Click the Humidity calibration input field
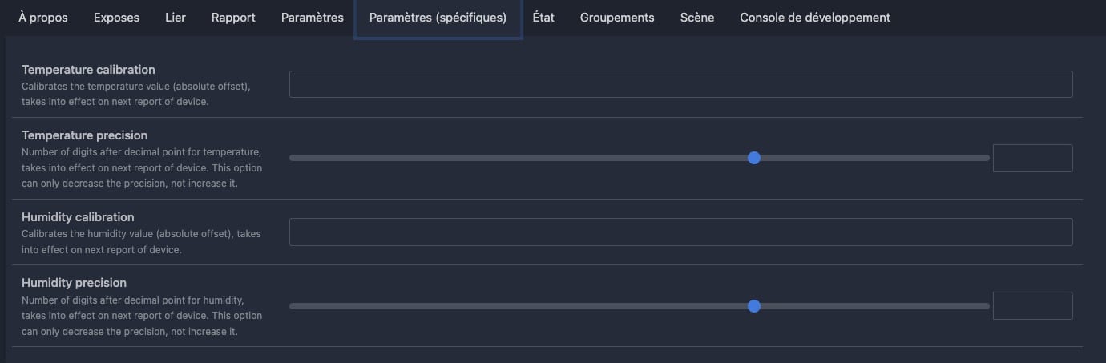 point(680,232)
